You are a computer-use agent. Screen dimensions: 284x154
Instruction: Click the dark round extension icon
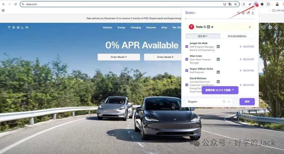[262, 4]
